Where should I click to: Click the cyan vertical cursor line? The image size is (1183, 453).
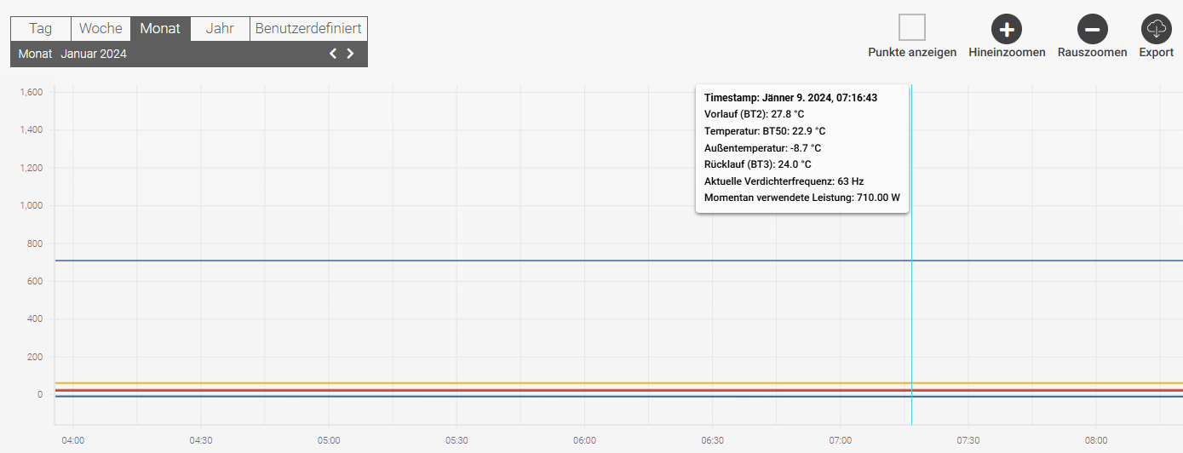coord(911,324)
